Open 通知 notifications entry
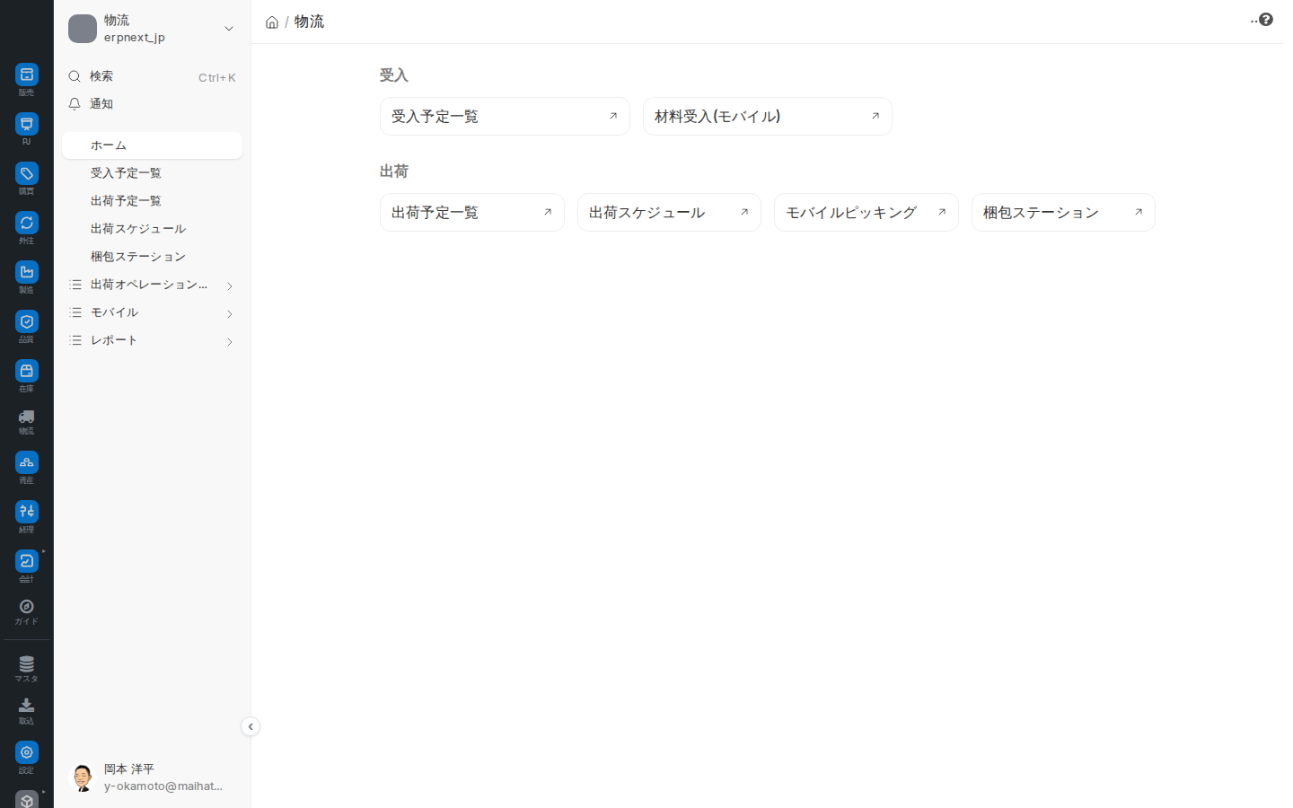Screen dimensions: 1293x808 tap(152, 104)
